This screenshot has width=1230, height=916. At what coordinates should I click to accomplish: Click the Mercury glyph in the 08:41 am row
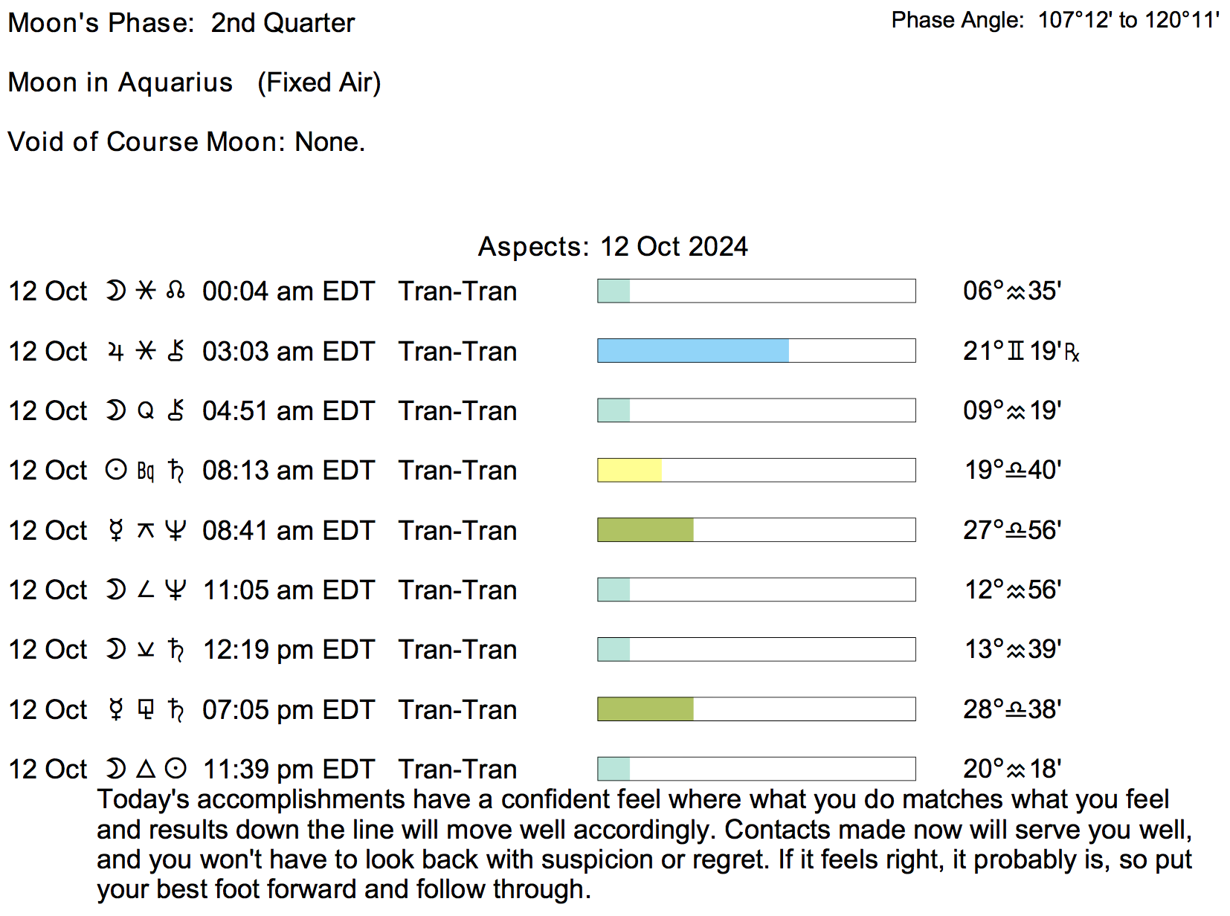115,530
